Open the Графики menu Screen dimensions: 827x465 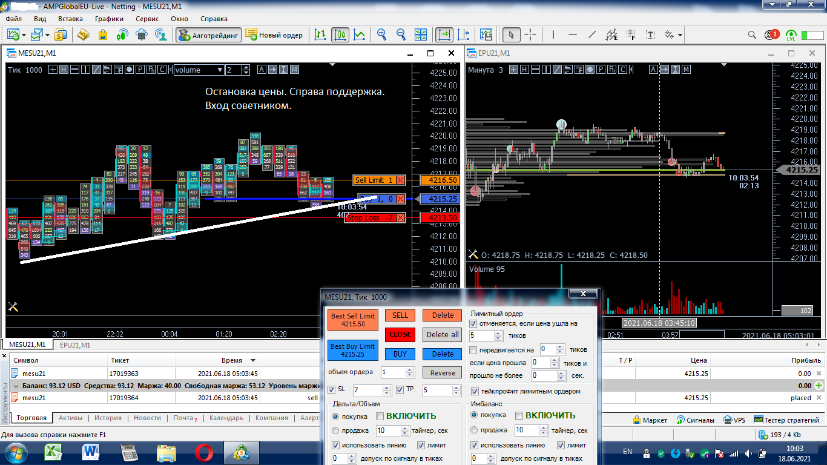[109, 19]
